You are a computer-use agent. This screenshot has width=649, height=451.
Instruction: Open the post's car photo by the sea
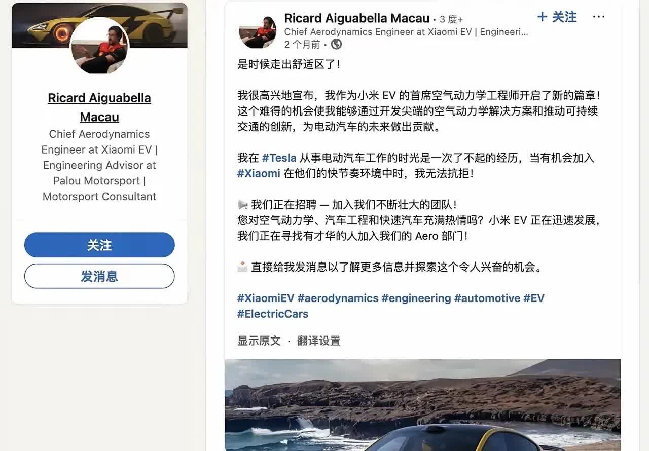click(423, 405)
